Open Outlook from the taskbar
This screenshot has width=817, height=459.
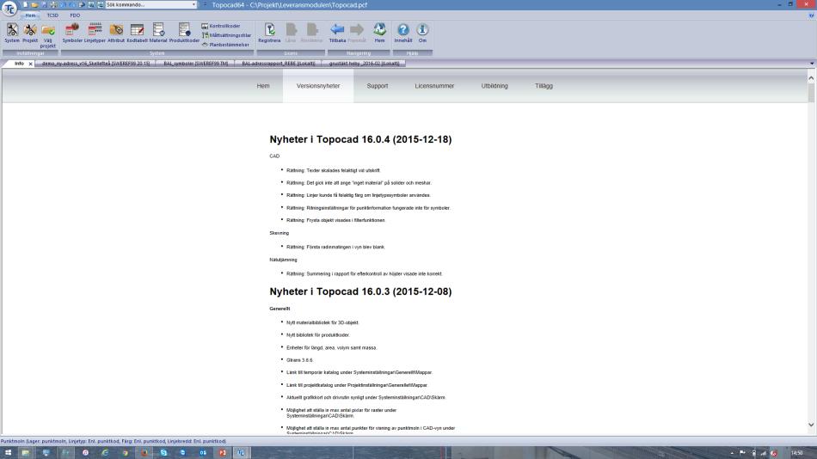point(203,453)
